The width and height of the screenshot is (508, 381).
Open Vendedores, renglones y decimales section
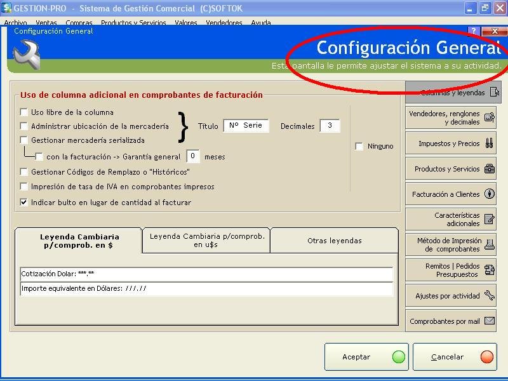click(x=453, y=117)
